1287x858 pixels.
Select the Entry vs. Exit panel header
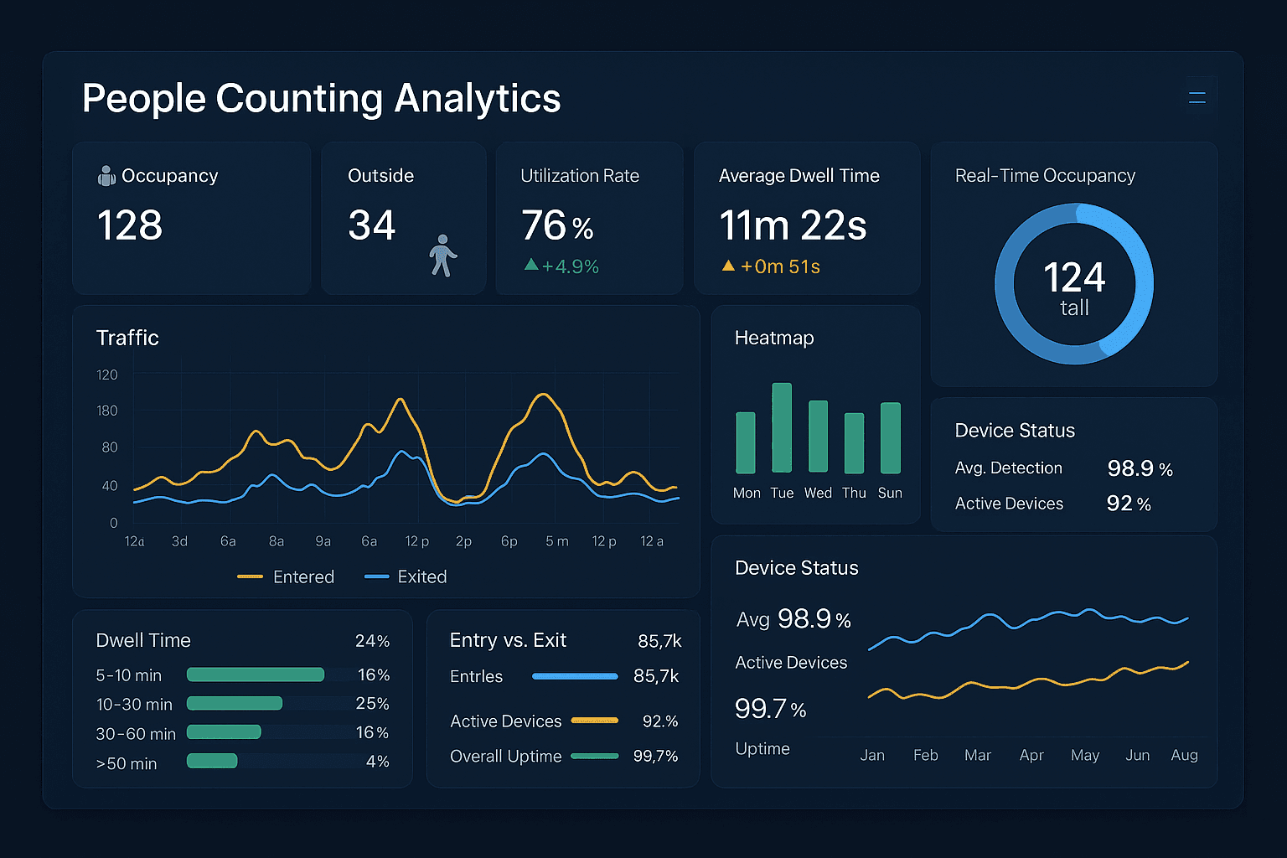pyautogui.click(x=508, y=640)
